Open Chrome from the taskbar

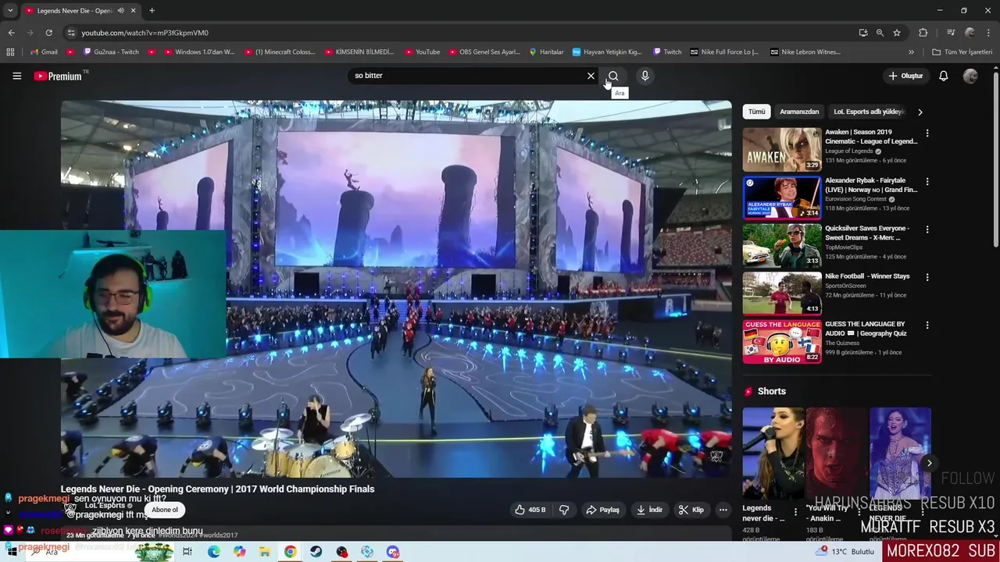point(290,552)
